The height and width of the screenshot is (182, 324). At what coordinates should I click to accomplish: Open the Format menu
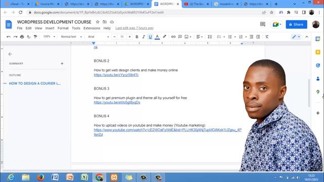click(x=63, y=28)
